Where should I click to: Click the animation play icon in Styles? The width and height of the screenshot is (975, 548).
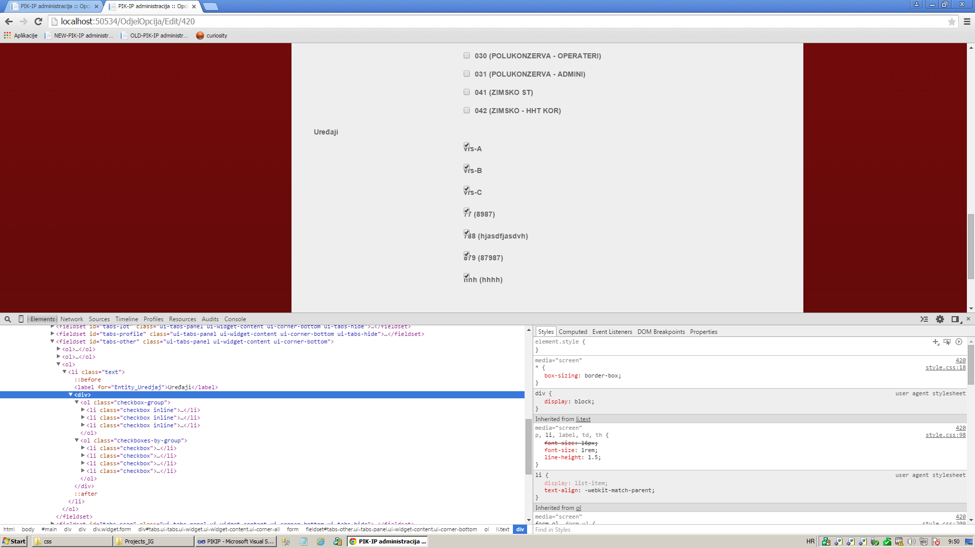(x=959, y=341)
